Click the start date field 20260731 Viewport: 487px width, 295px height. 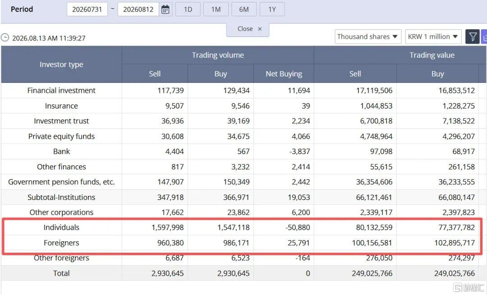click(x=87, y=9)
